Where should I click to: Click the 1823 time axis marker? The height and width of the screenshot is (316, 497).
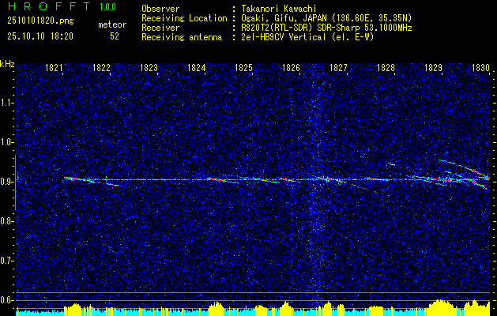(149, 68)
